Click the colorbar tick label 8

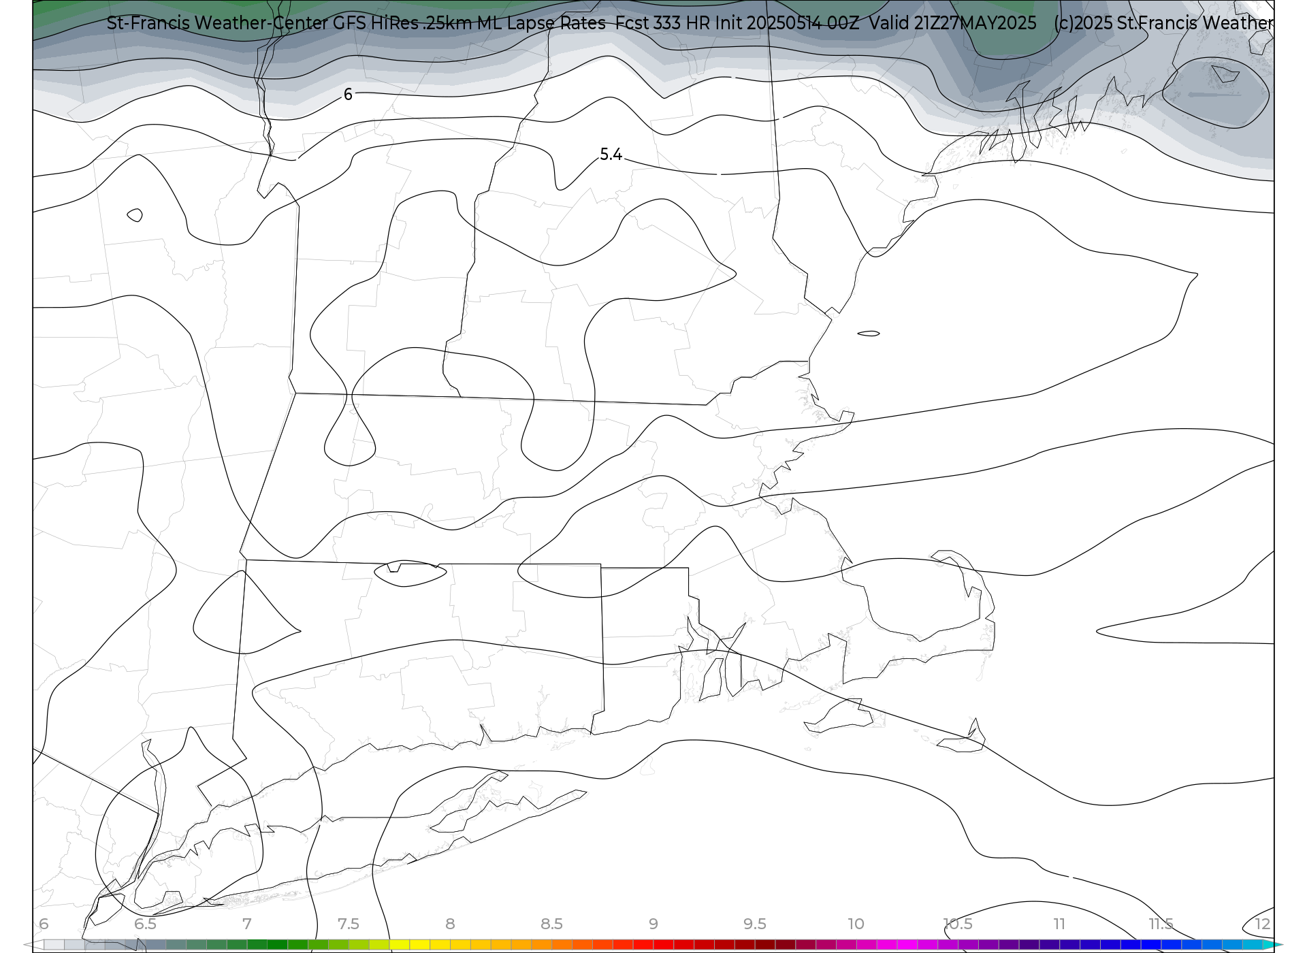(450, 924)
